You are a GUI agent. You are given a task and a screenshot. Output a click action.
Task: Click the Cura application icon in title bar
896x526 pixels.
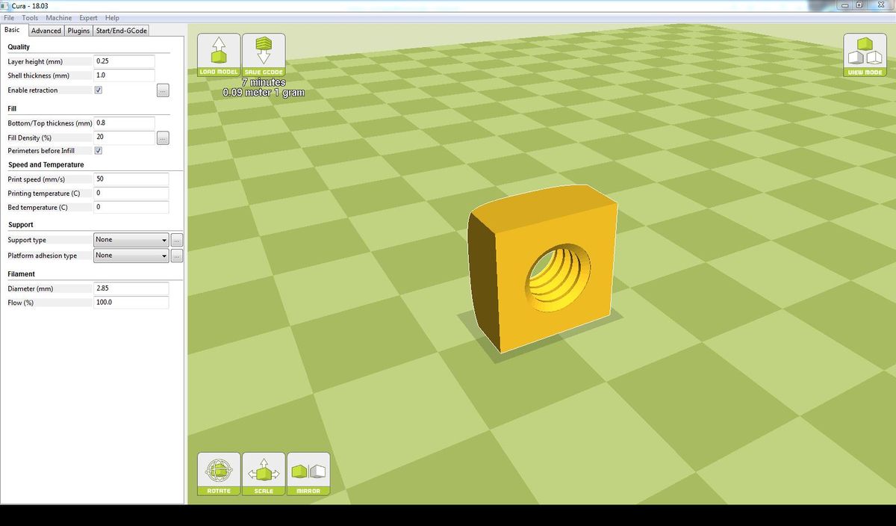6,6
